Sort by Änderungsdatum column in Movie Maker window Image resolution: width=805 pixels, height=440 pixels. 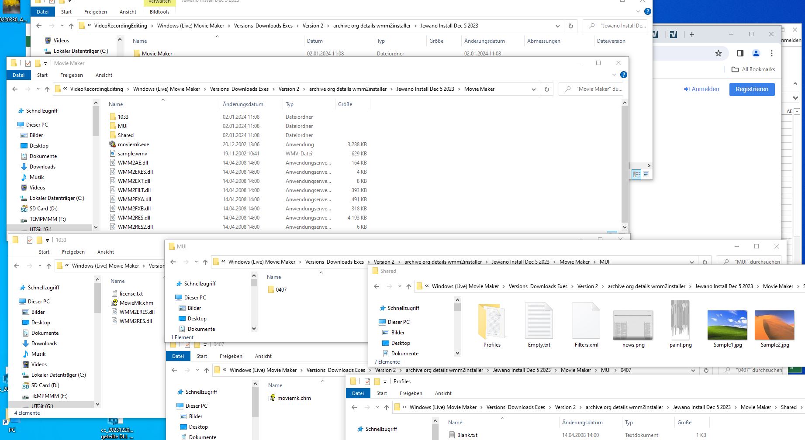250,104
